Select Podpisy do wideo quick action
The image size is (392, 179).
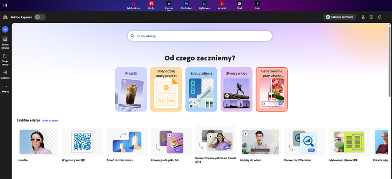click(260, 142)
